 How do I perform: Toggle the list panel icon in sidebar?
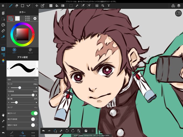click(3, 55)
